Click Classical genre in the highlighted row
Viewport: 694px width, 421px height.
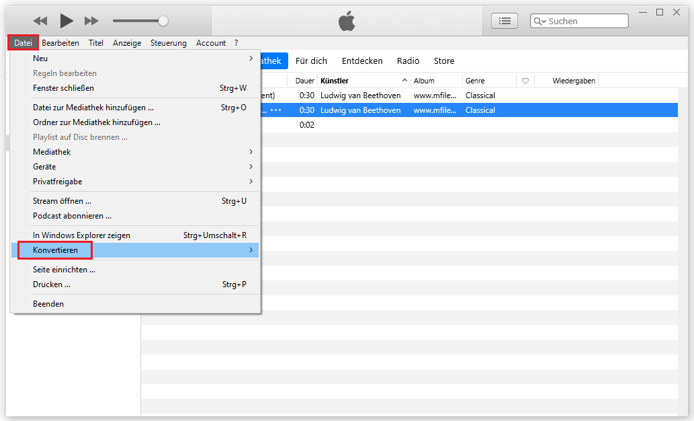[x=480, y=110]
